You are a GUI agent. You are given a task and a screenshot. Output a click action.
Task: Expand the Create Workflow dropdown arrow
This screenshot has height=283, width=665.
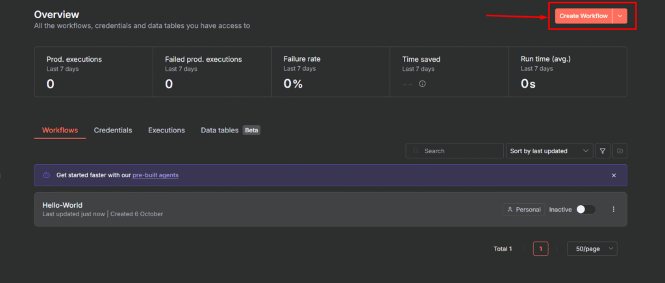[x=620, y=16]
